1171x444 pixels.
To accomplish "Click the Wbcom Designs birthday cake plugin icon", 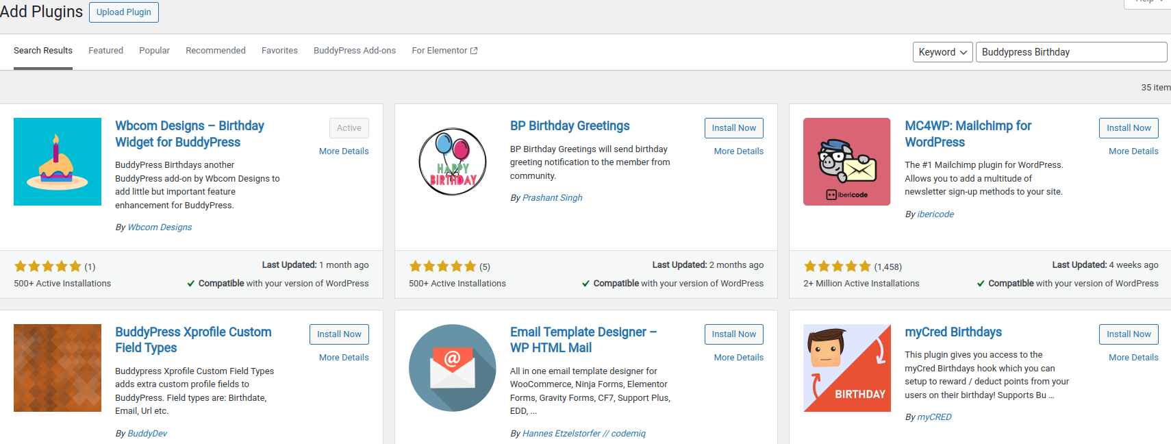I will tap(58, 162).
